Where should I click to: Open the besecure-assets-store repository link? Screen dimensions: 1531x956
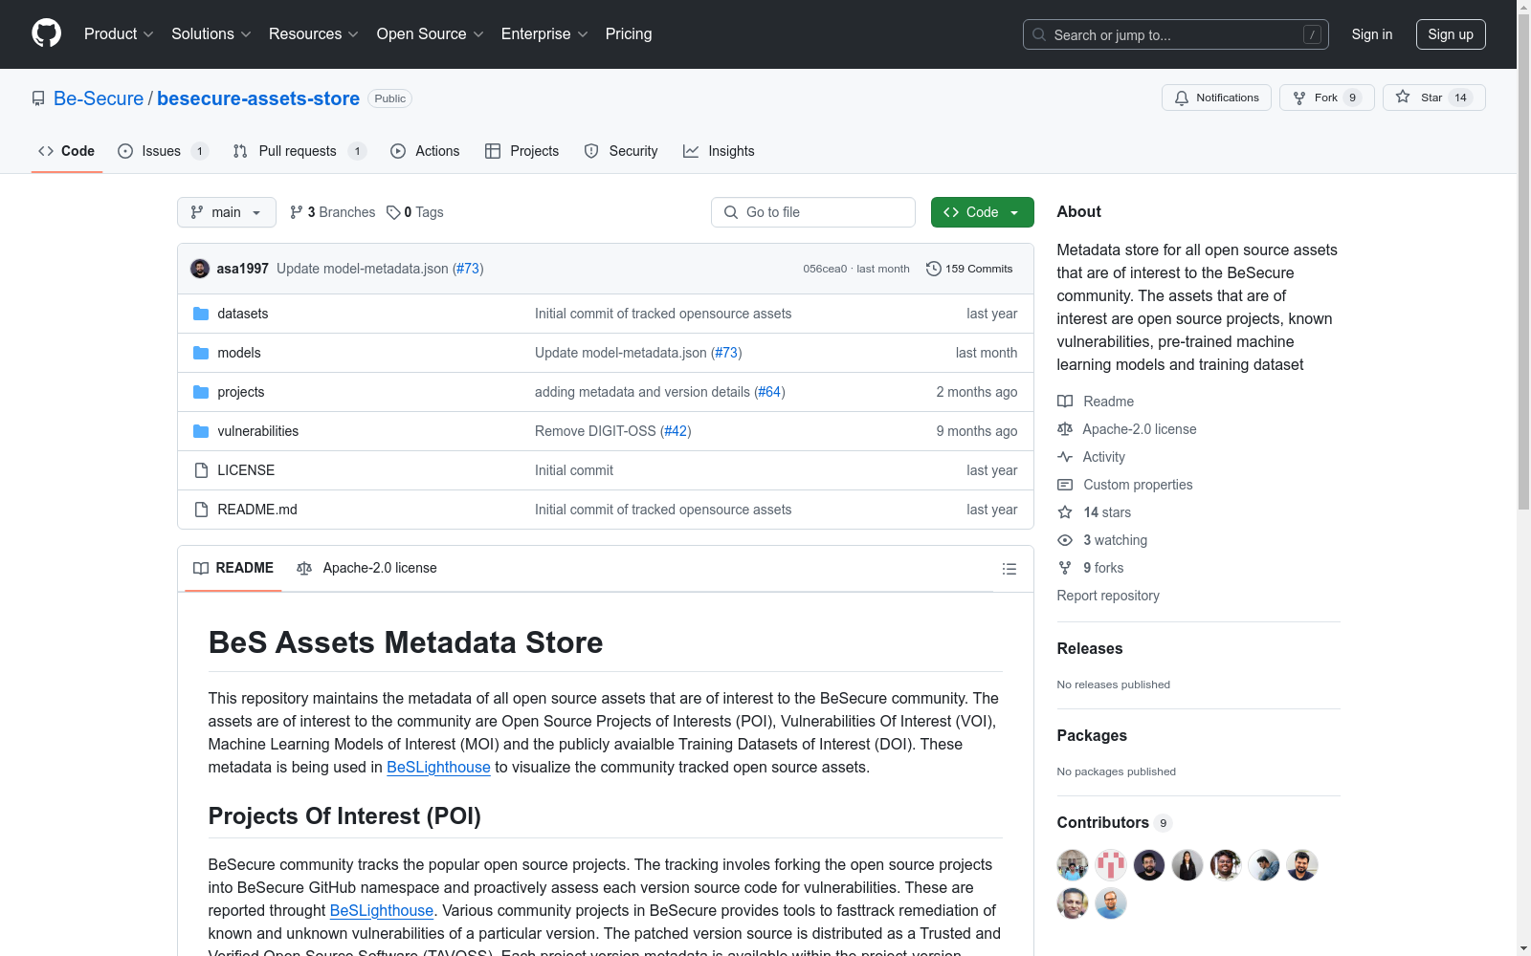258,98
